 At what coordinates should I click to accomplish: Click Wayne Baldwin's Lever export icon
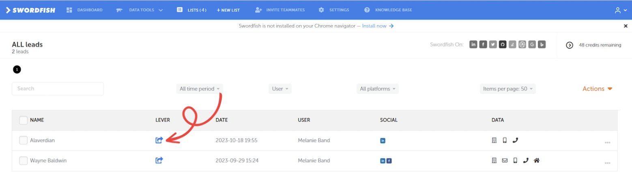159,161
